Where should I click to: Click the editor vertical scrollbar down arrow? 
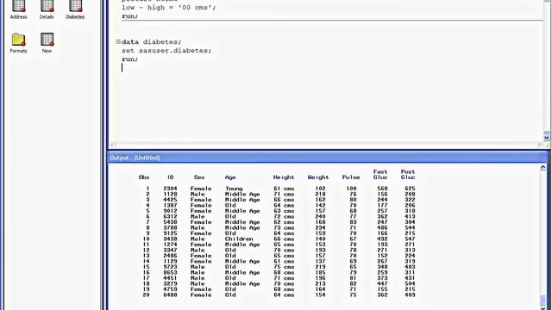pyautogui.click(x=546, y=138)
